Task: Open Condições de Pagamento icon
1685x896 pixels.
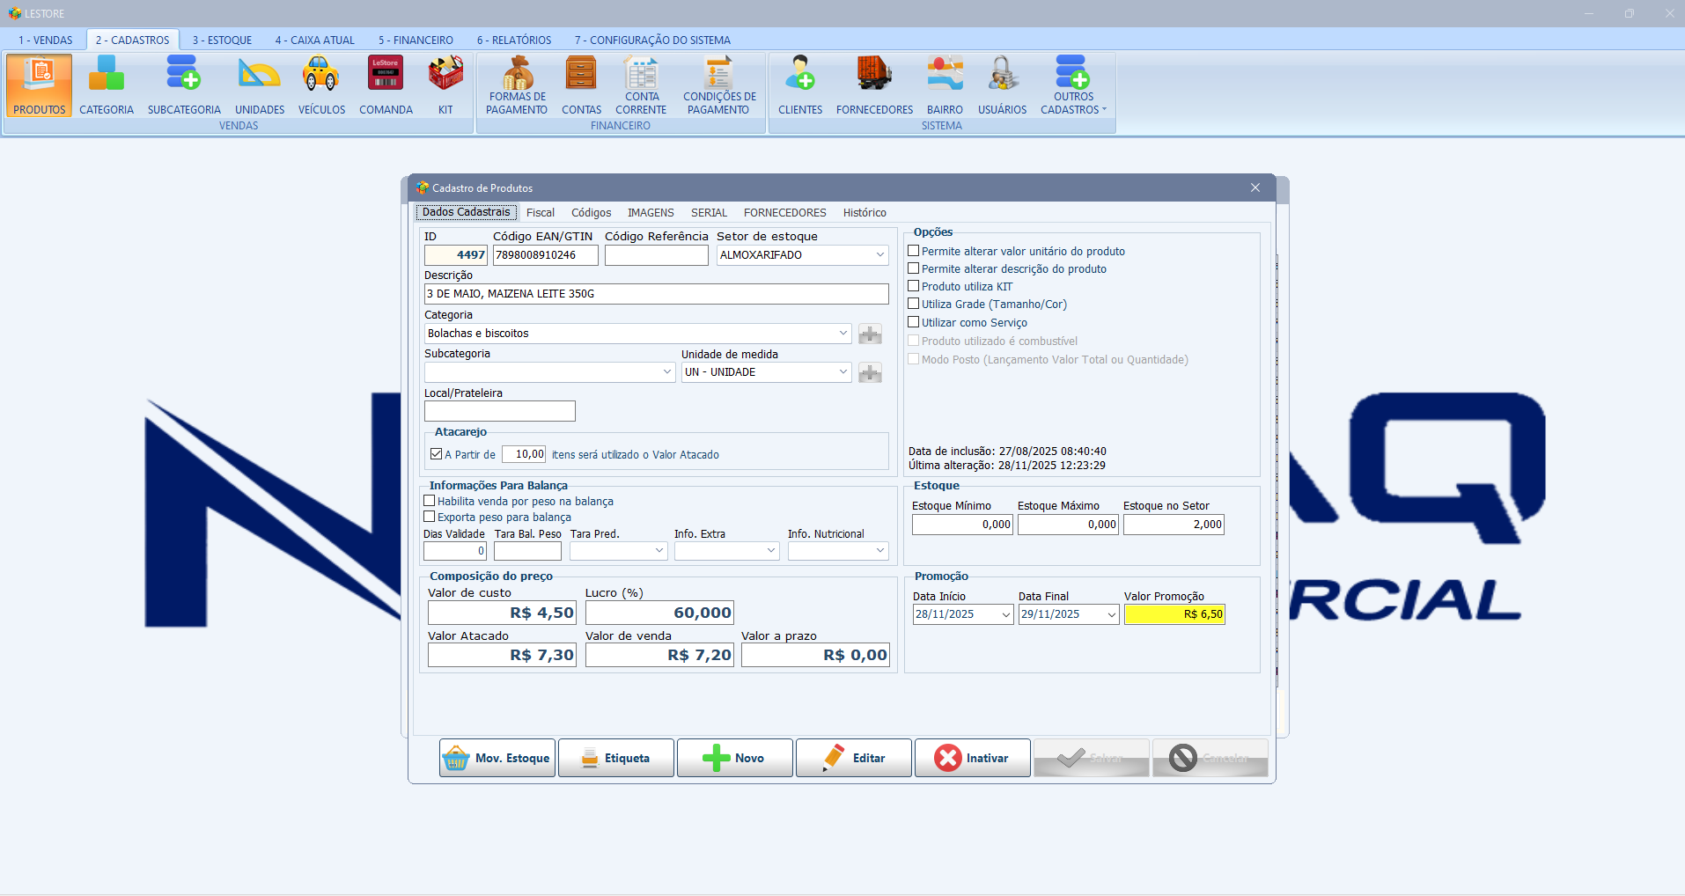Action: 719,85
